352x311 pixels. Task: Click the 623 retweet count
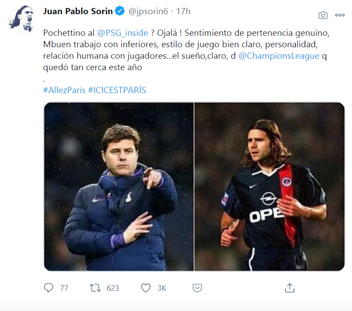[113, 288]
